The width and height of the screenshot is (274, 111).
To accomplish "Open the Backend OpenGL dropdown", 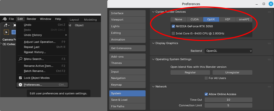I will click(228, 51).
